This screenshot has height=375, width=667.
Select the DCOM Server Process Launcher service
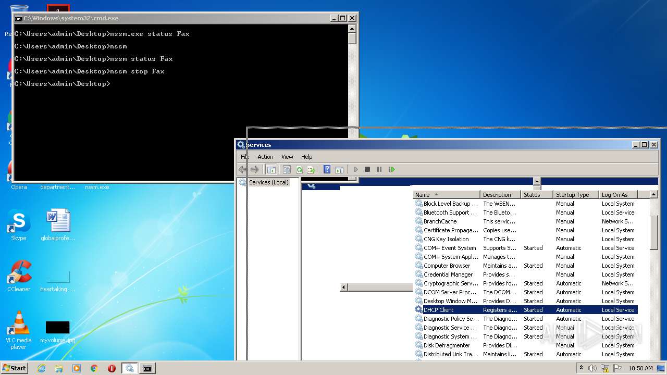coord(526,292)
